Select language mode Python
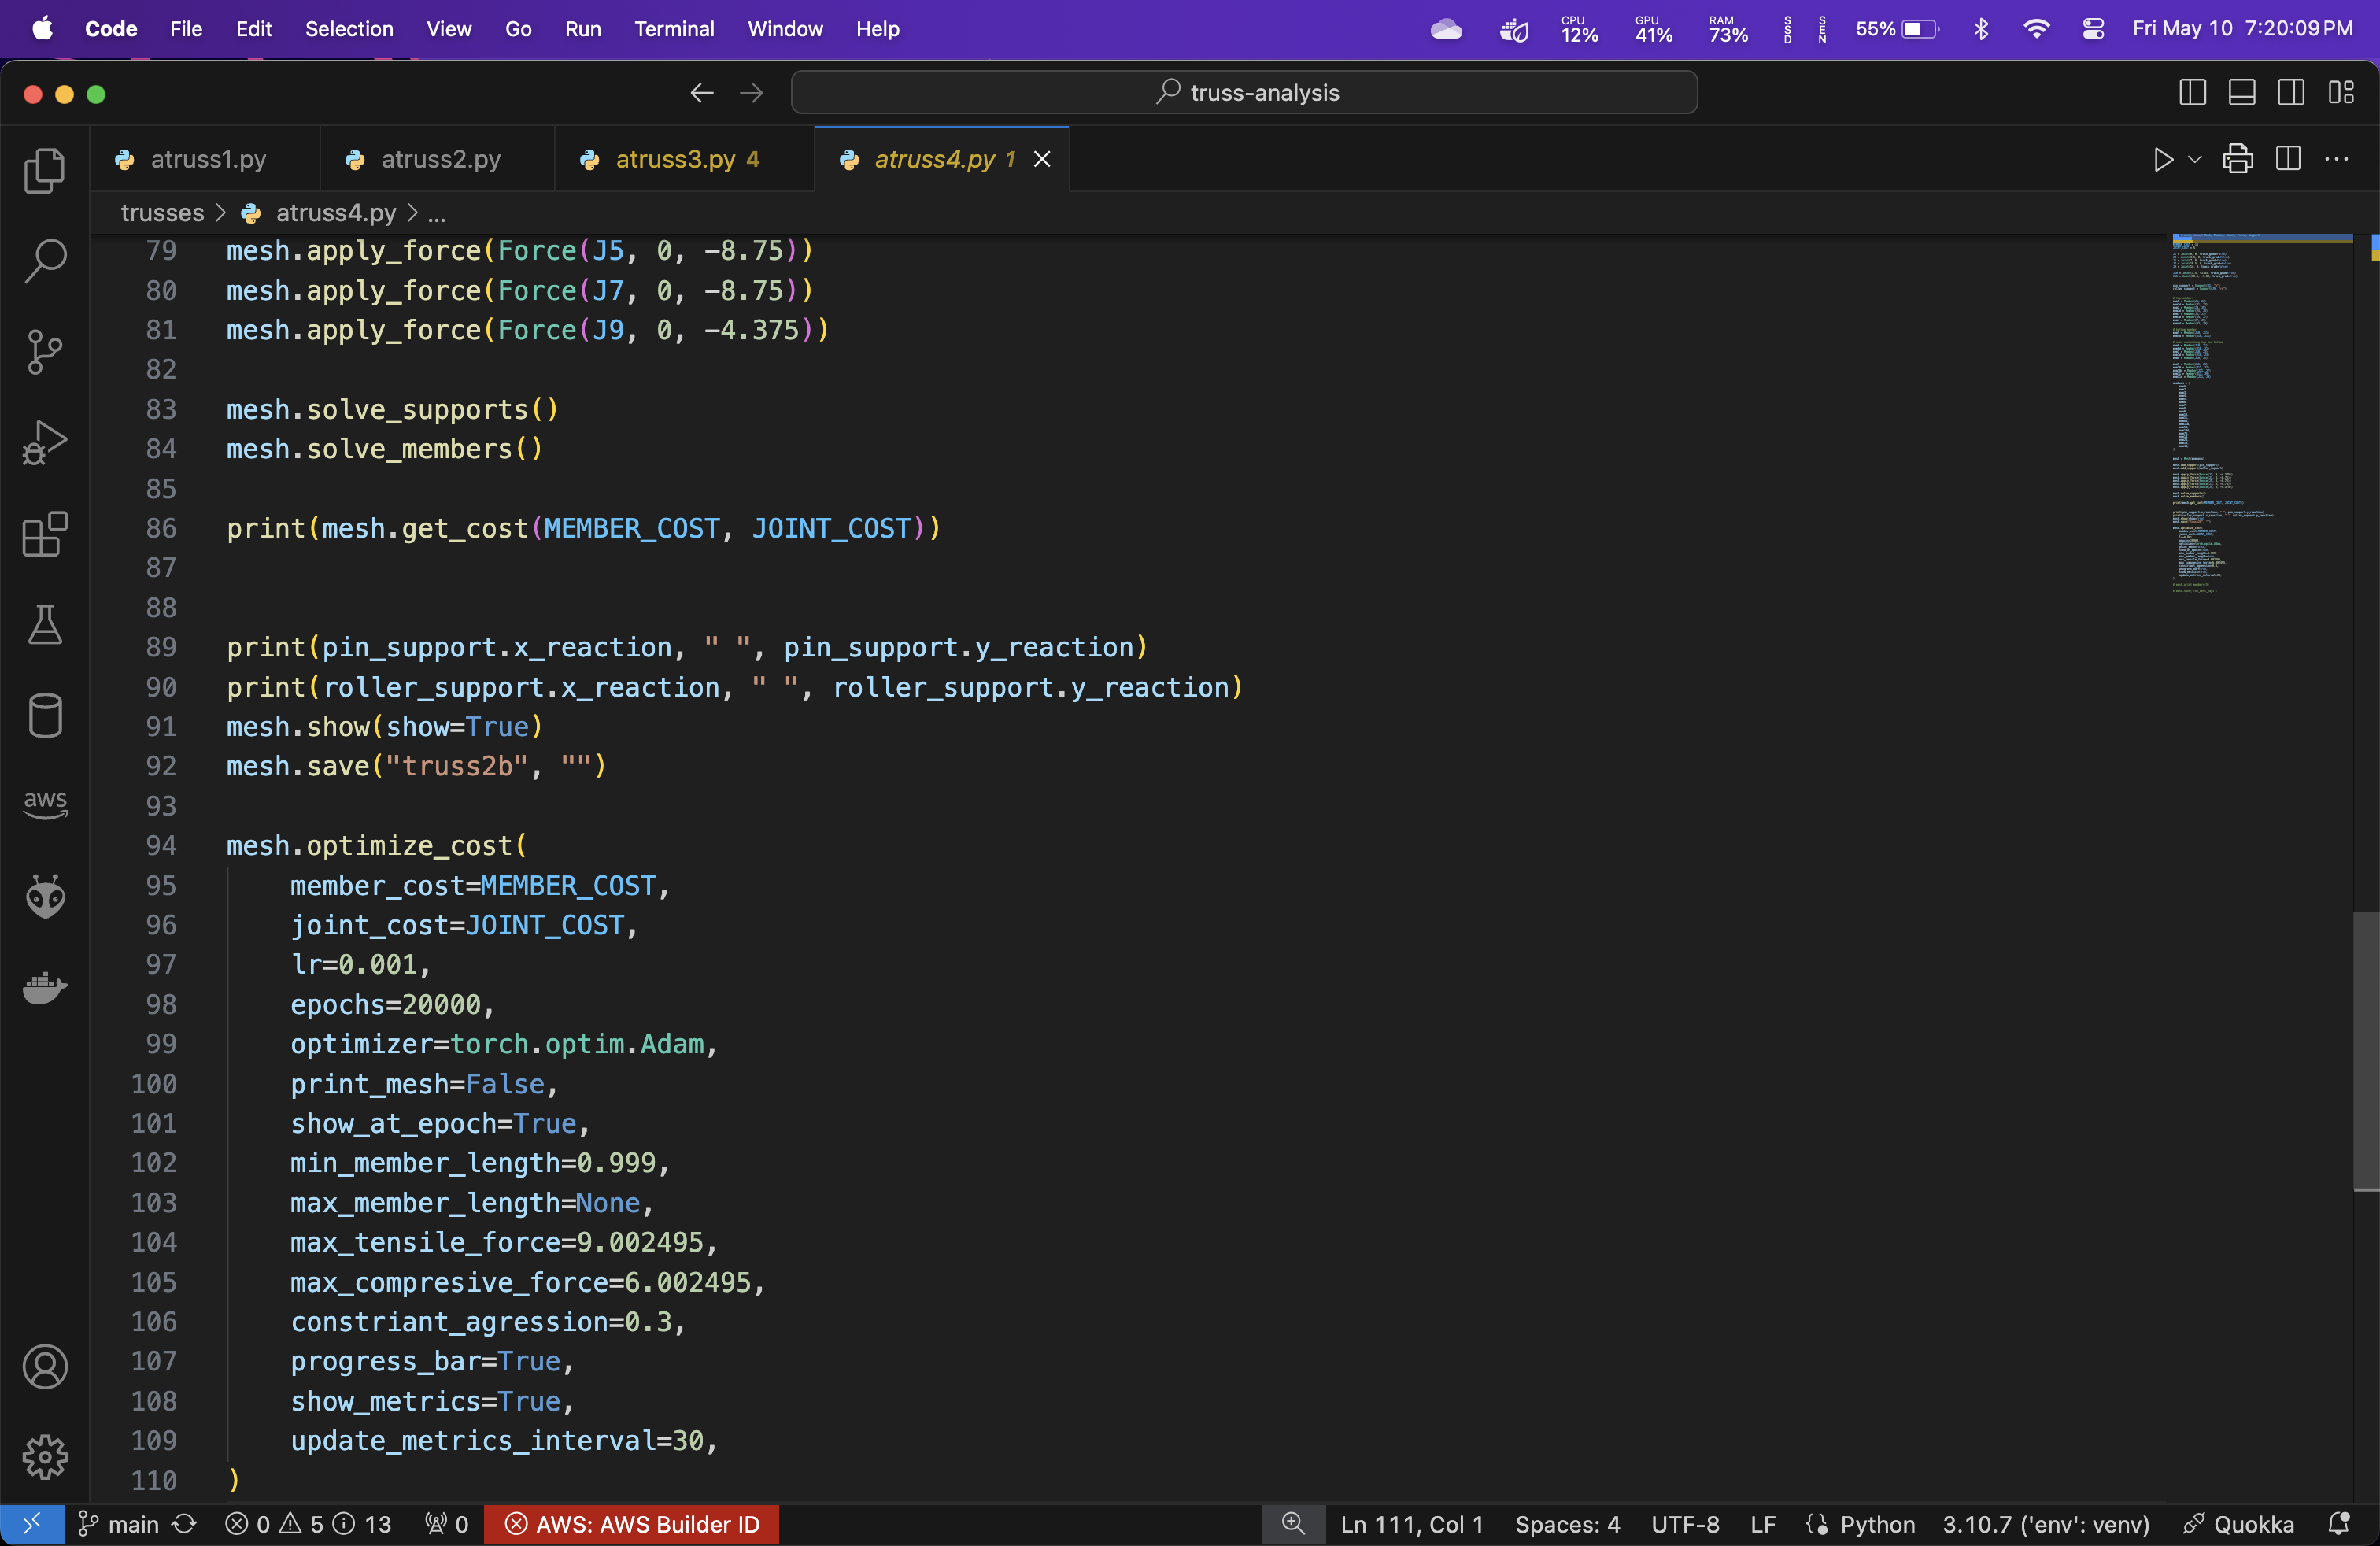 coord(1877,1524)
